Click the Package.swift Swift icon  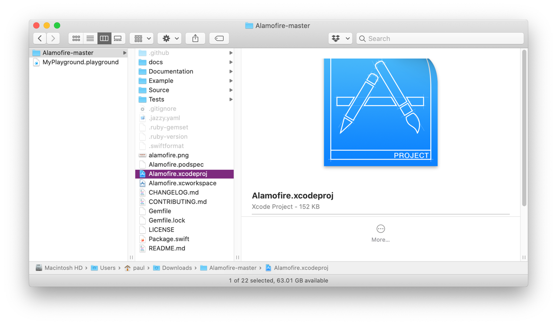(142, 239)
